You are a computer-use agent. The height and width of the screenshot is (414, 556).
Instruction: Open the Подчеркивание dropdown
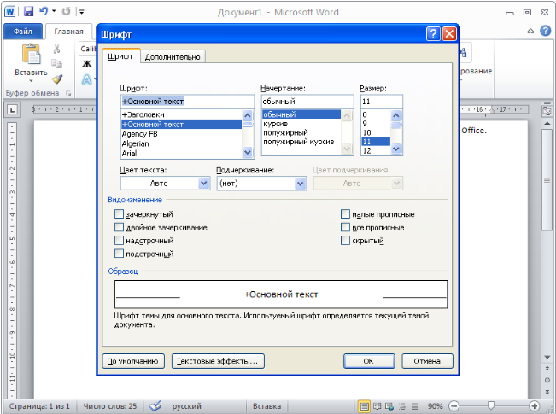click(300, 184)
